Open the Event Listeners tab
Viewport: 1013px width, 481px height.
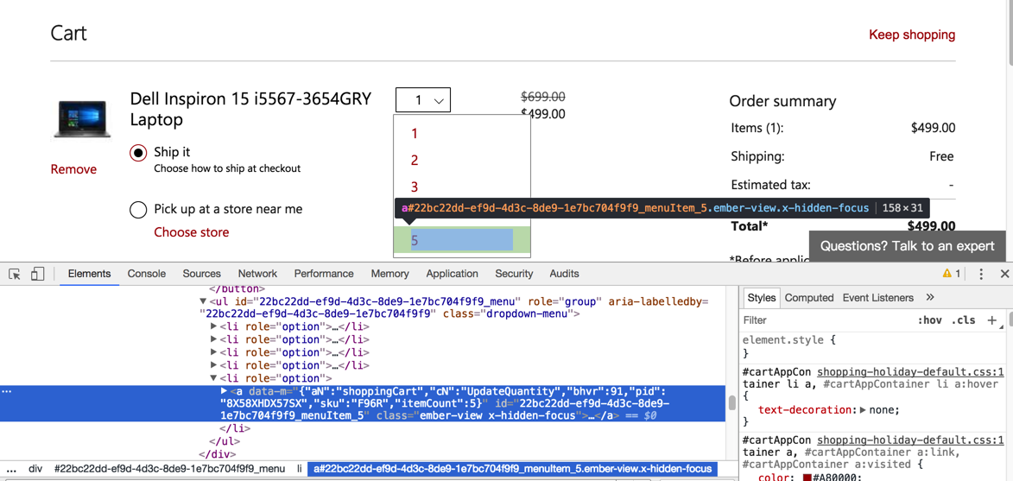[x=878, y=298]
